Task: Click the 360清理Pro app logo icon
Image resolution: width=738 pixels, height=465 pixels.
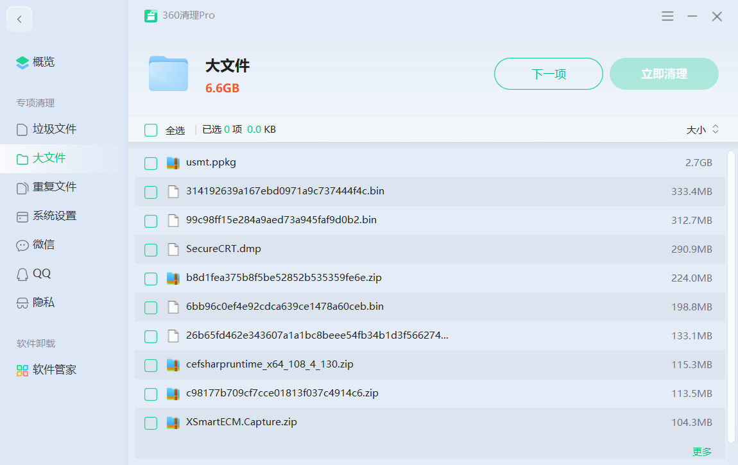Action: click(x=151, y=16)
